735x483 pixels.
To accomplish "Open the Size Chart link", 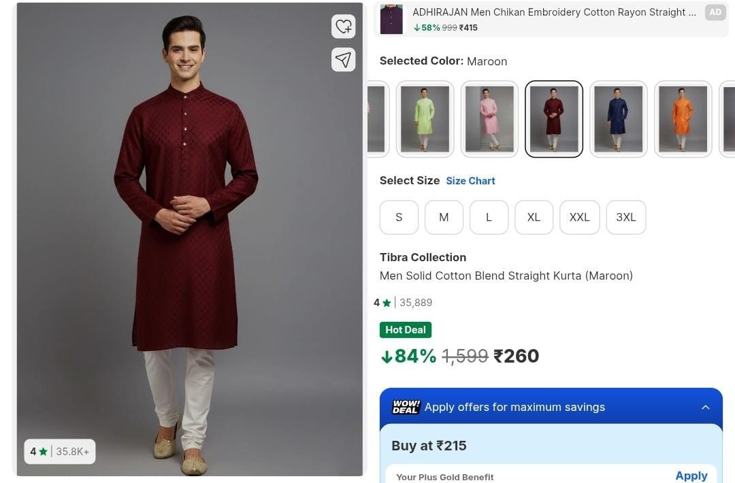I will [x=470, y=181].
